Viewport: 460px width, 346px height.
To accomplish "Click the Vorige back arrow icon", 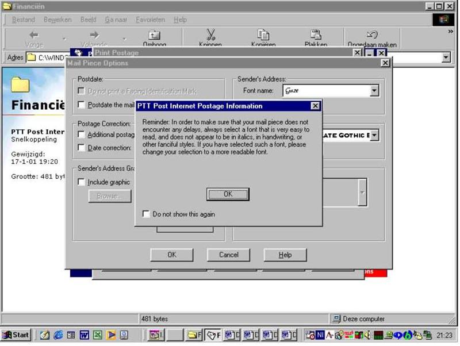I will [34, 35].
